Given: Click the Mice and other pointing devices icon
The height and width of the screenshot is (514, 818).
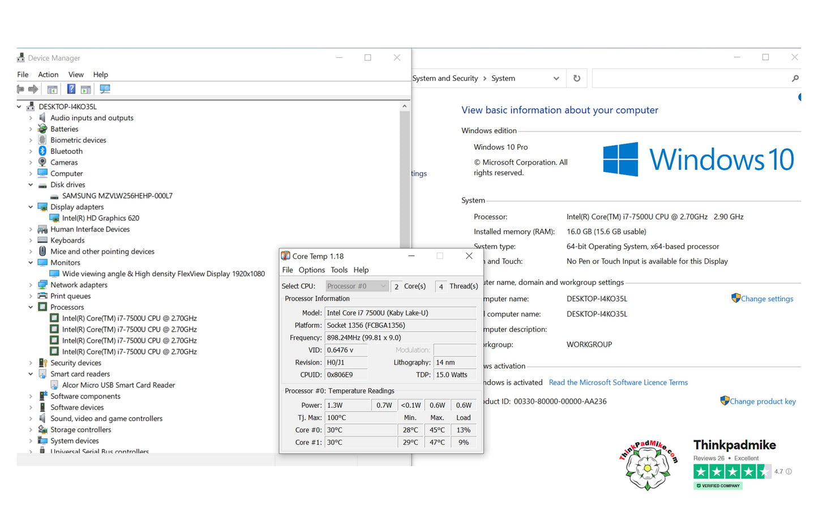Looking at the screenshot, I should tap(42, 251).
